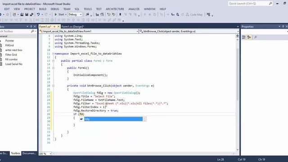Image resolution: width=288 pixels, height=162 pixels.
Task: Open the Debug configuration dropdown
Action: click(81, 14)
